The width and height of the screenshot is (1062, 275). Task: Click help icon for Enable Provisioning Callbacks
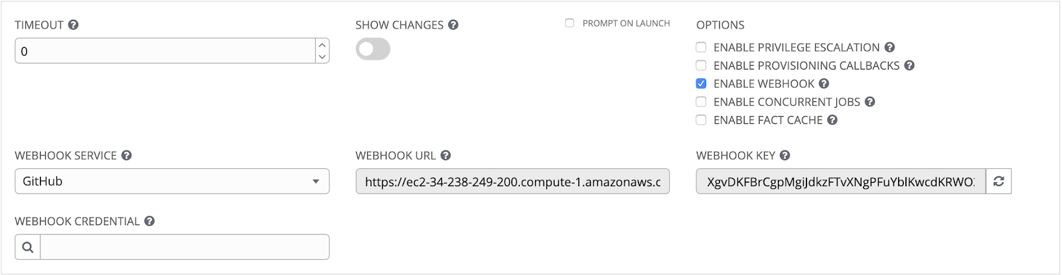coord(910,66)
